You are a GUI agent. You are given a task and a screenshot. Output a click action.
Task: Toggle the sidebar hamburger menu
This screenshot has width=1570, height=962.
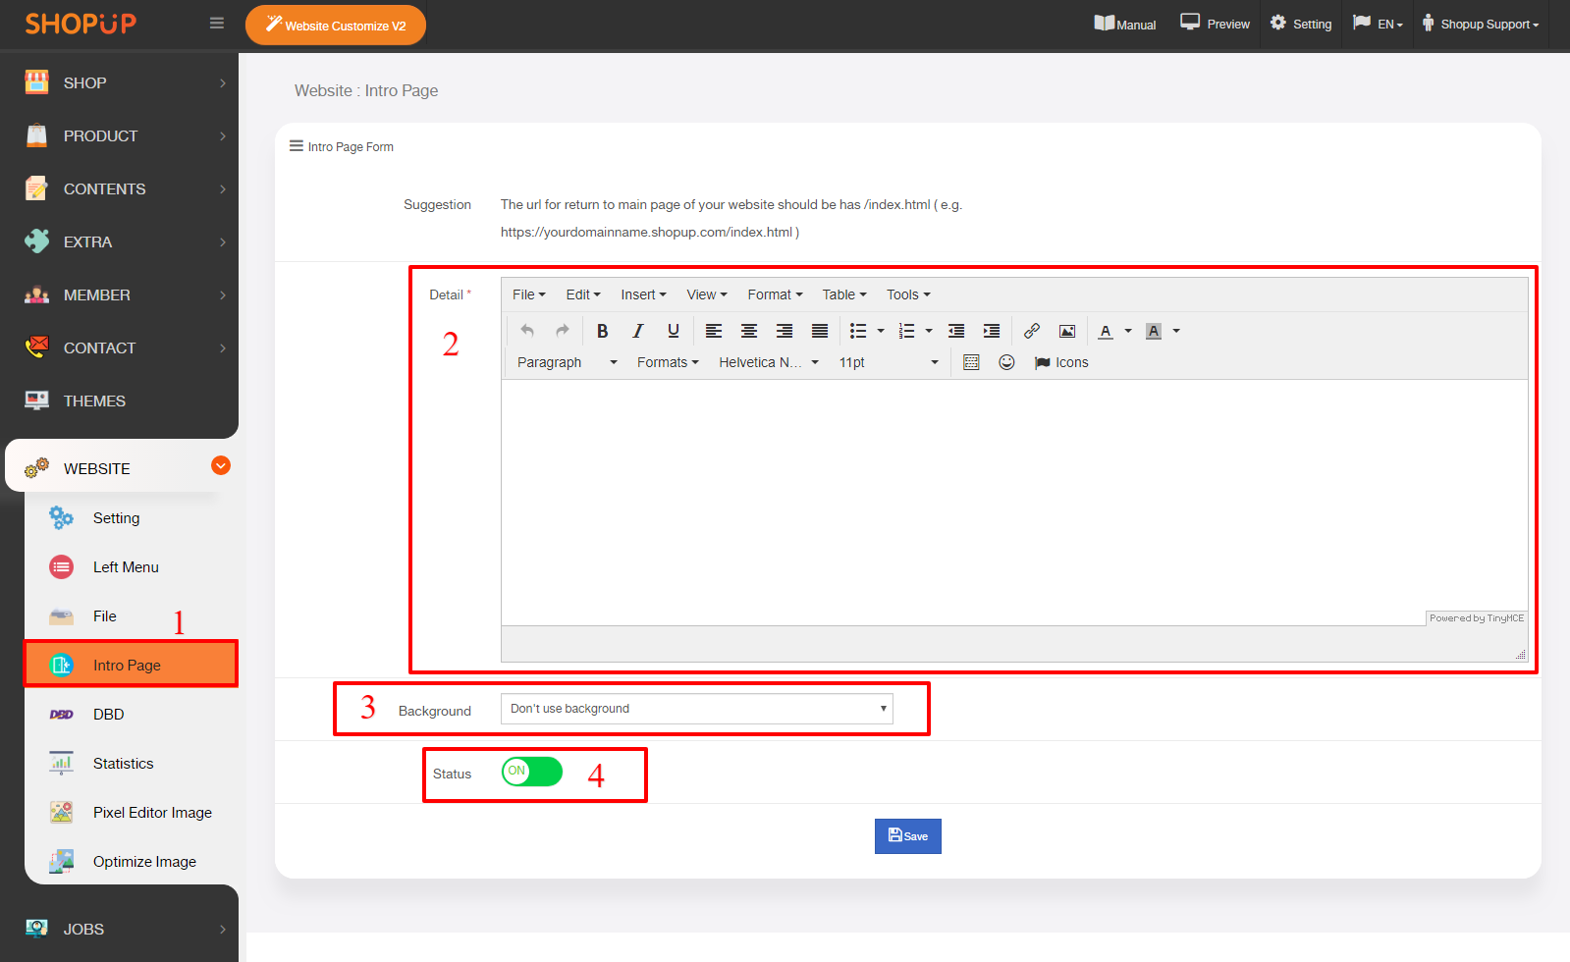tap(217, 24)
